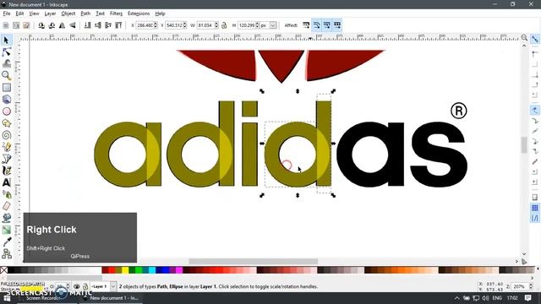Toggle the width/height lock ratio

click(x=224, y=25)
